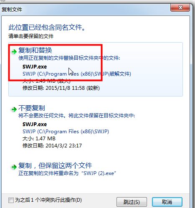Screen dimensions: 195x208
Task: Click the green arrow beside 复制和替换
Action: pyautogui.click(x=14, y=52)
